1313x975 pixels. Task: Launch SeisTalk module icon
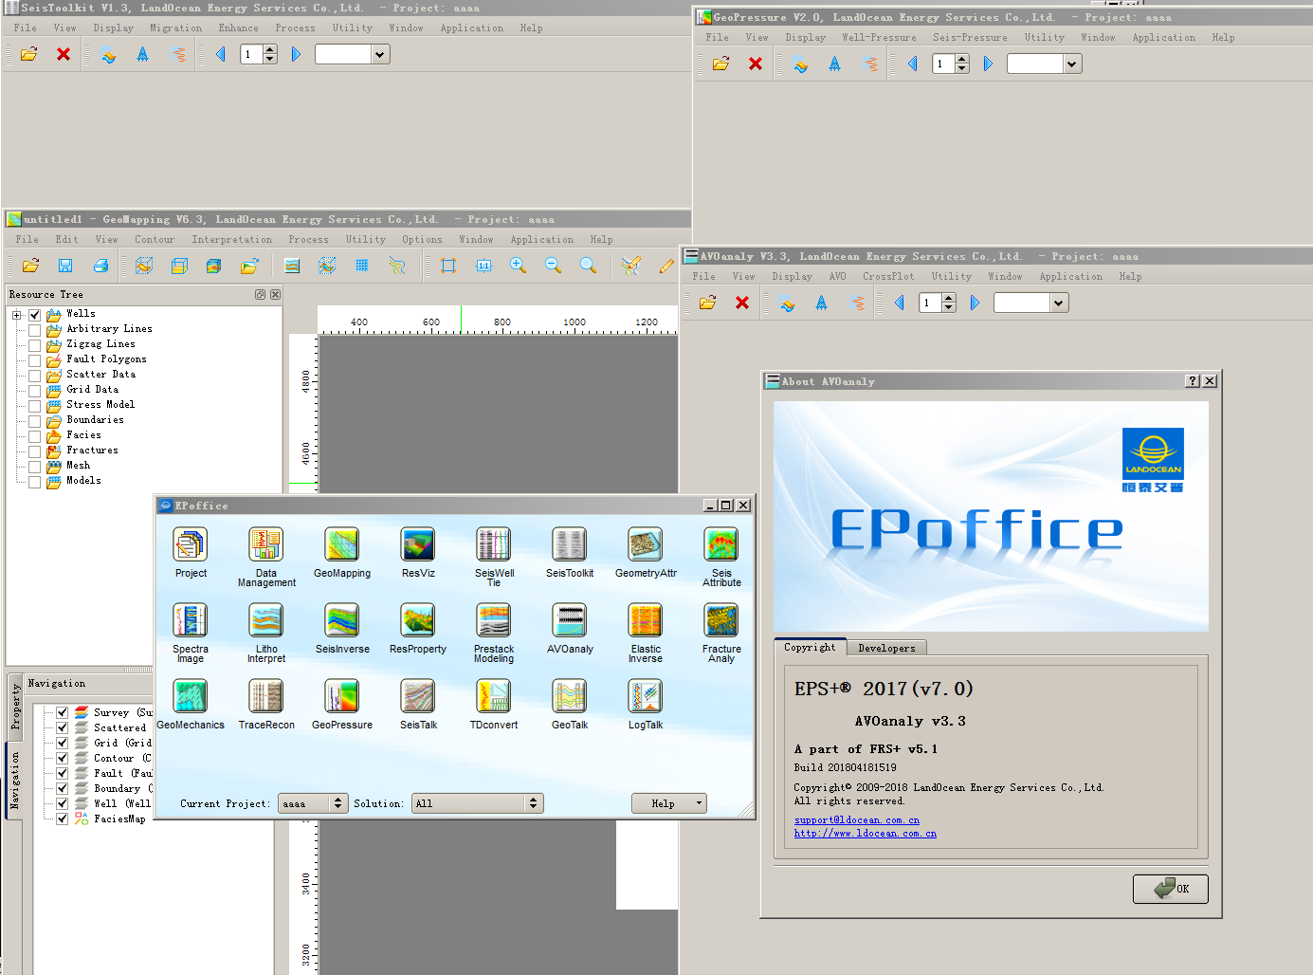418,696
